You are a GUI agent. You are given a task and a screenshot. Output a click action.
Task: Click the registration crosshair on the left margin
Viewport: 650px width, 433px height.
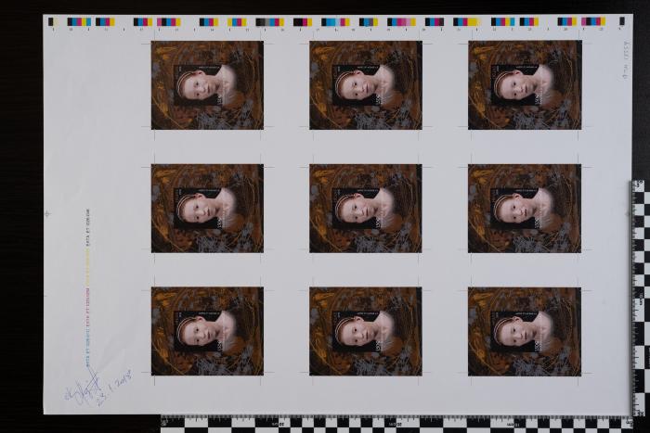[x=47, y=213]
